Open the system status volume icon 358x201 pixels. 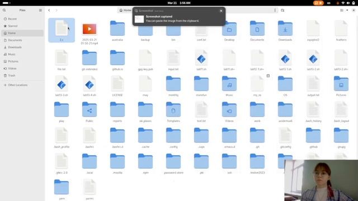pos(348,3)
